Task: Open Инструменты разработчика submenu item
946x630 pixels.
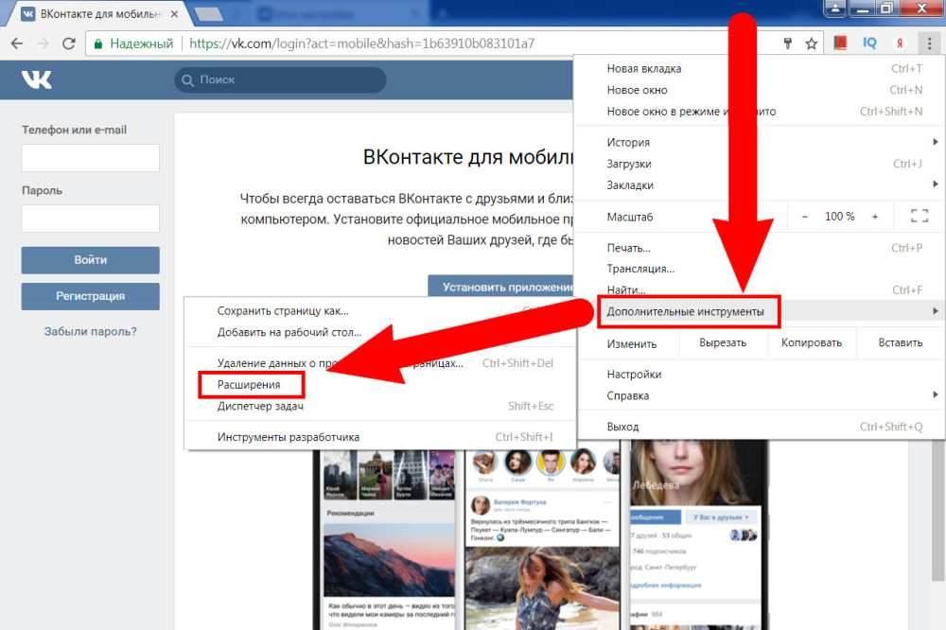Action: pyautogui.click(x=380, y=437)
